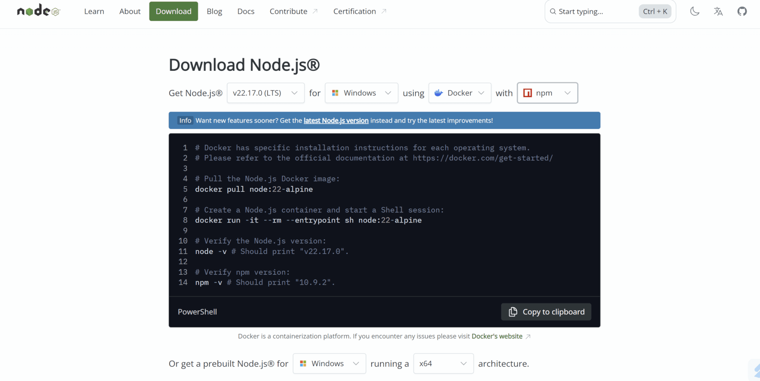Viewport: 760px width, 381px height.
Task: Open the About menu item
Action: click(x=130, y=11)
